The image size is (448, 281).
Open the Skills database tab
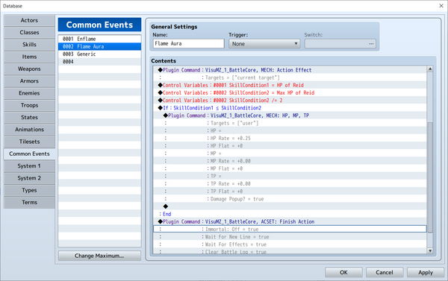[x=29, y=45]
